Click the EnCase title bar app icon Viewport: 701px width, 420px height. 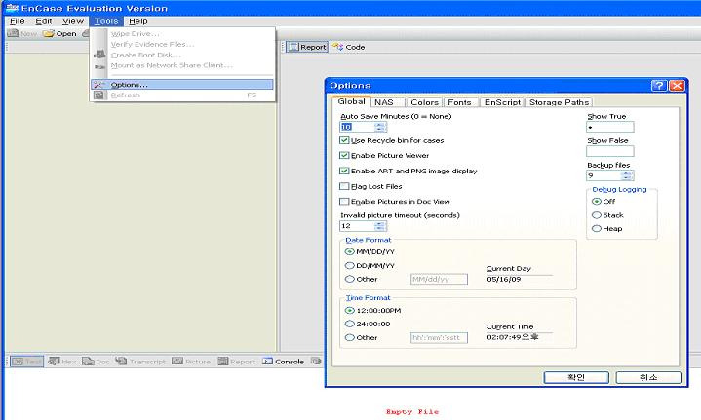12,8
